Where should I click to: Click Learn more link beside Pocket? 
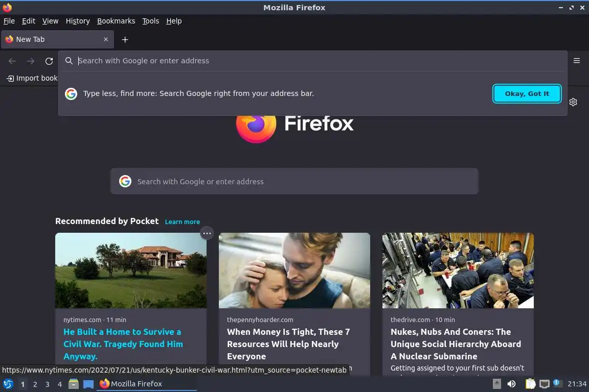click(x=182, y=222)
